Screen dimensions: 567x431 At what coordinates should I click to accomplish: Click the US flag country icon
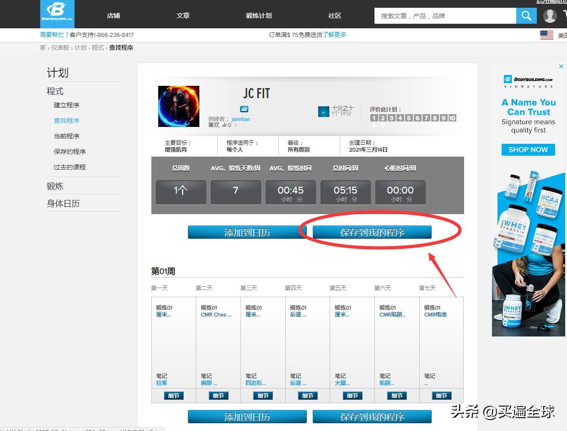[547, 34]
